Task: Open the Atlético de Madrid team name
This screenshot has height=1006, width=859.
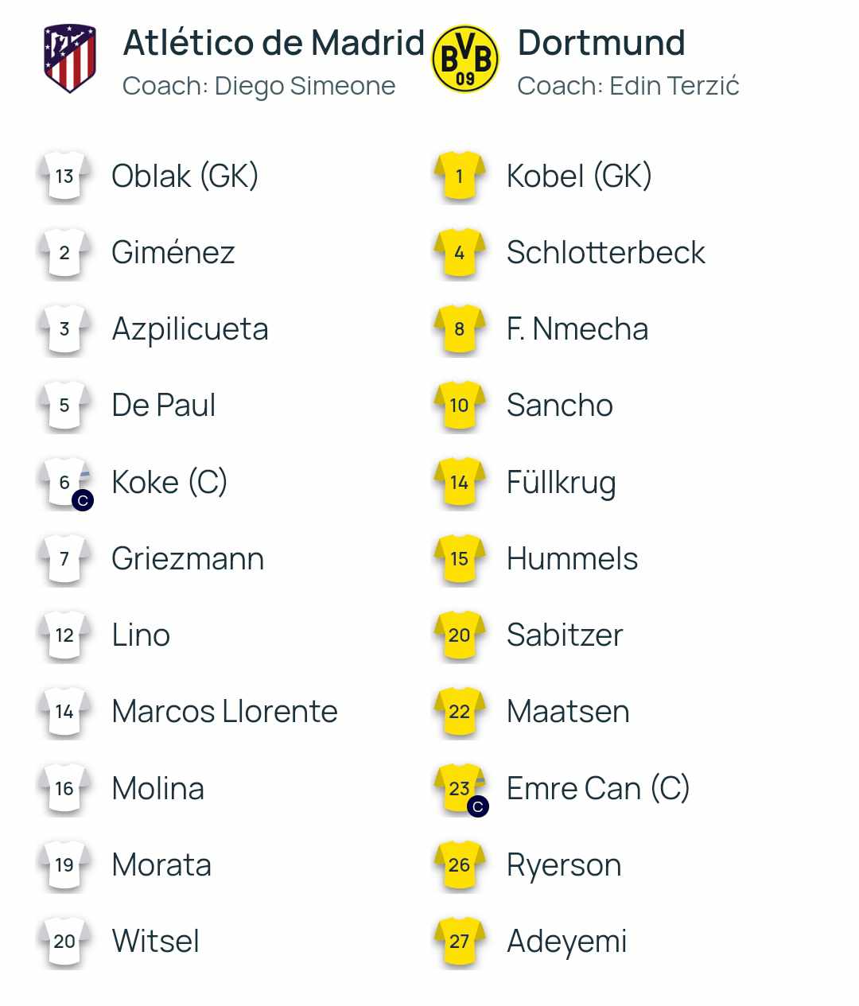Action: pyautogui.click(x=274, y=43)
